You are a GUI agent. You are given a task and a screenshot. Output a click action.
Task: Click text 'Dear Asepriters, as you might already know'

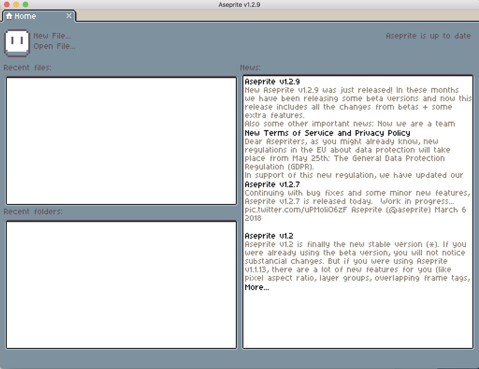tap(333, 142)
